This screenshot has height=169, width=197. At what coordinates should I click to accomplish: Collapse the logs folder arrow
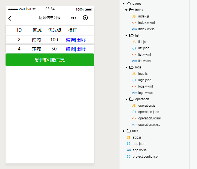click(126, 67)
